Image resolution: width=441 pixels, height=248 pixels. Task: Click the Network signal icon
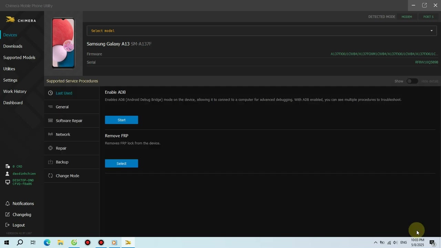[50, 134]
